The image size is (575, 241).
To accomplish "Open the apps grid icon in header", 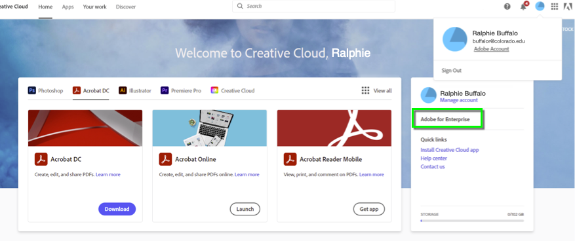I will pos(555,7).
